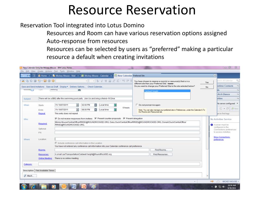
Task: Open the 08:00 PM time picker icon
Action: [x=95, y=110]
